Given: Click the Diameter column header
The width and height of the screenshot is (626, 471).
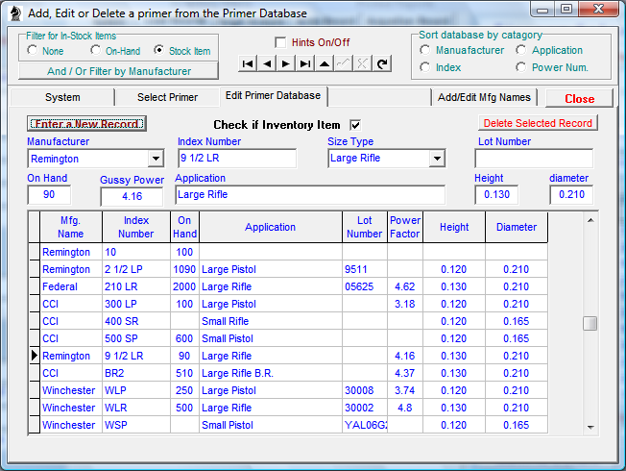Looking at the screenshot, I should 517,227.
